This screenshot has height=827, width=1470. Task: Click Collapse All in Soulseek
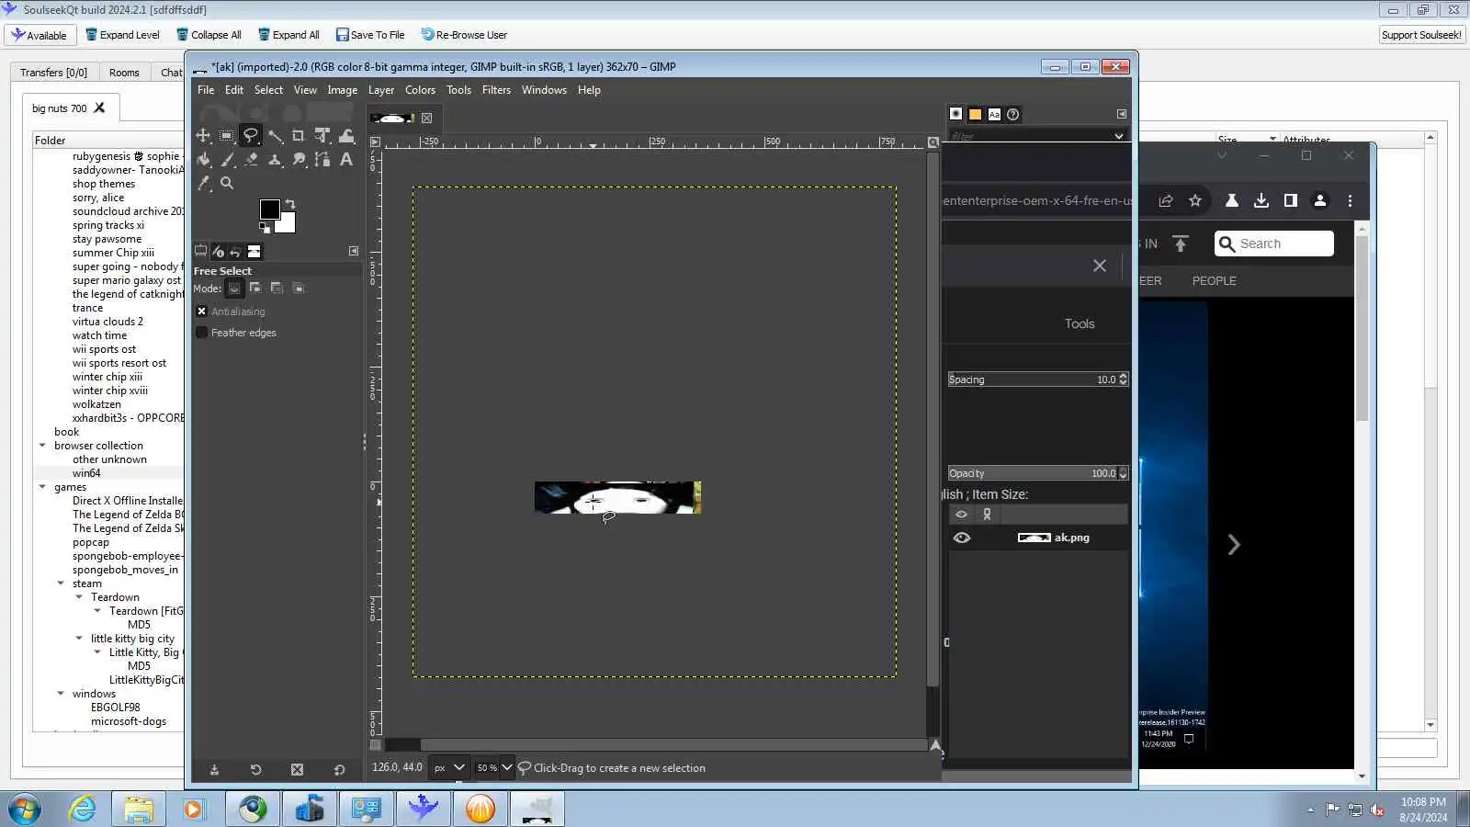coord(209,35)
